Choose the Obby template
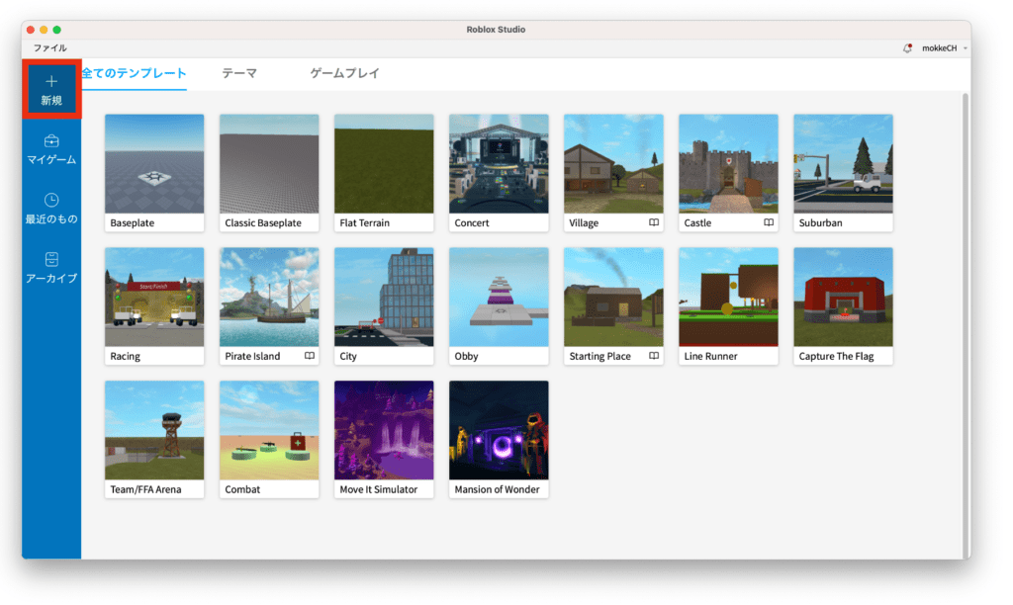The height and width of the screenshot is (605, 1013). (499, 297)
